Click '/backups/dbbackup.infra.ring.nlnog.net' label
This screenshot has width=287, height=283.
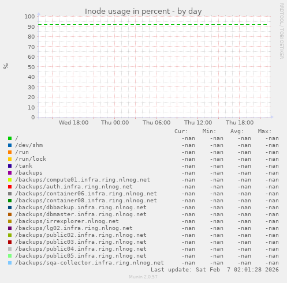(x=81, y=207)
